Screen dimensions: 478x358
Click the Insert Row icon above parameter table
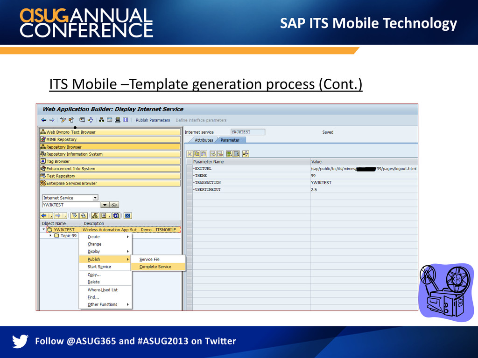[x=213, y=154]
